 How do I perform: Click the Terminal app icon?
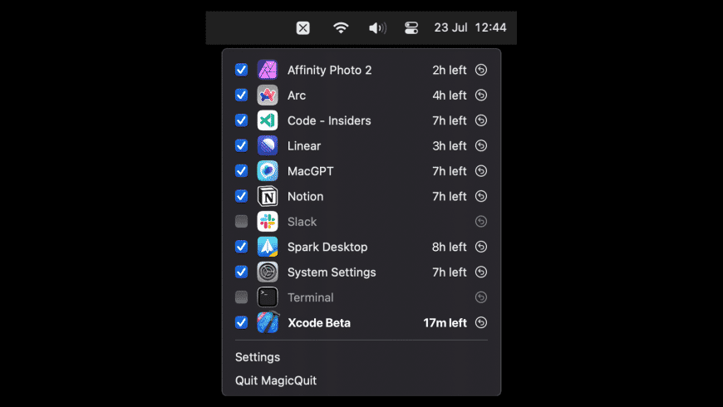tap(268, 297)
